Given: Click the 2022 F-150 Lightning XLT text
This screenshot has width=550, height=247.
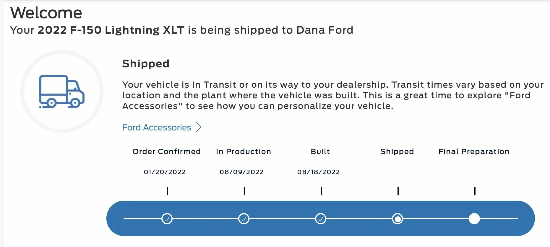Looking at the screenshot, I should point(111,30).
